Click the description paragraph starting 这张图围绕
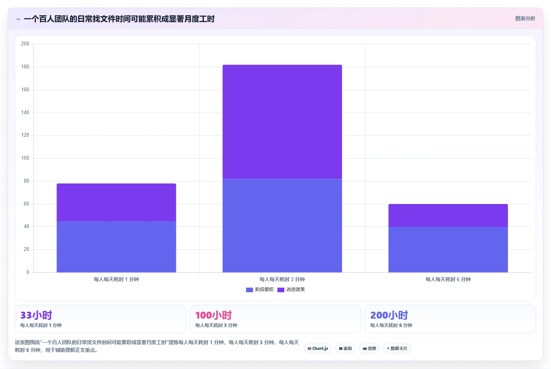The height and width of the screenshot is (369, 551). (157, 346)
